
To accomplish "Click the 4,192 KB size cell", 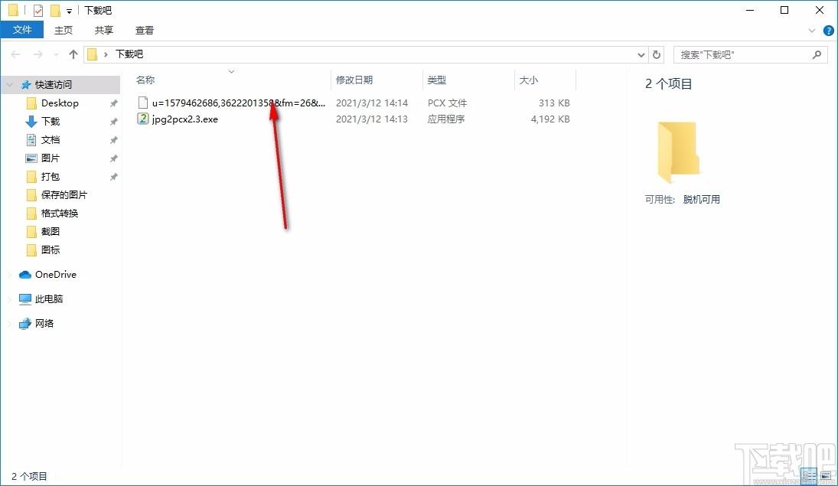I will (550, 119).
